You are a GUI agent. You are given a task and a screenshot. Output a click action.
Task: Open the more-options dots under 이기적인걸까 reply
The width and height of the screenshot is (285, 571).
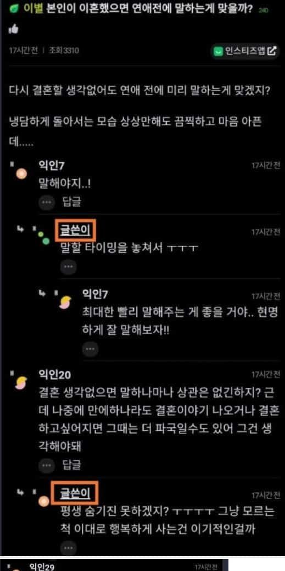pyautogui.click(x=68, y=548)
